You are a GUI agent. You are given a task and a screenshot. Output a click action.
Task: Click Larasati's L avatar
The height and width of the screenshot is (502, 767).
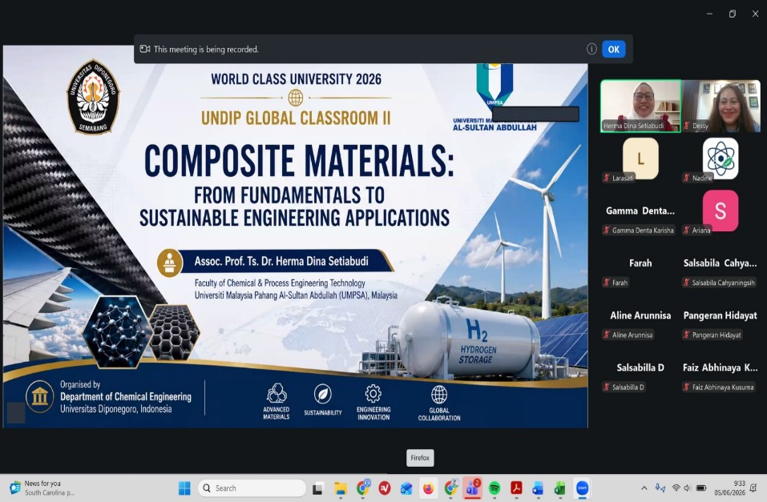point(640,159)
